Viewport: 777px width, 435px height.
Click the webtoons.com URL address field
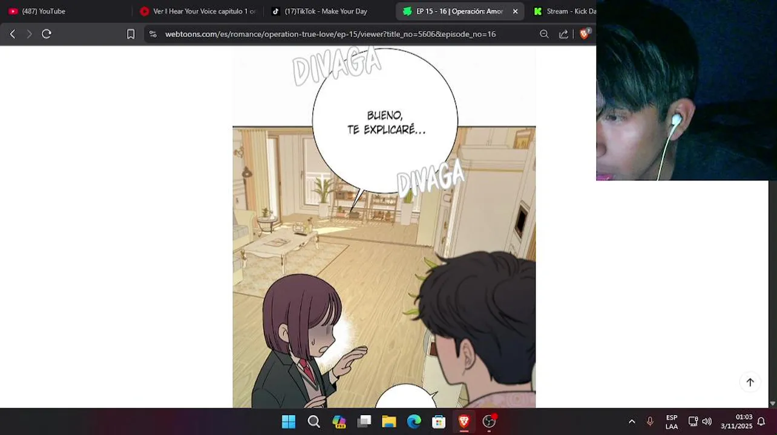[x=330, y=34]
